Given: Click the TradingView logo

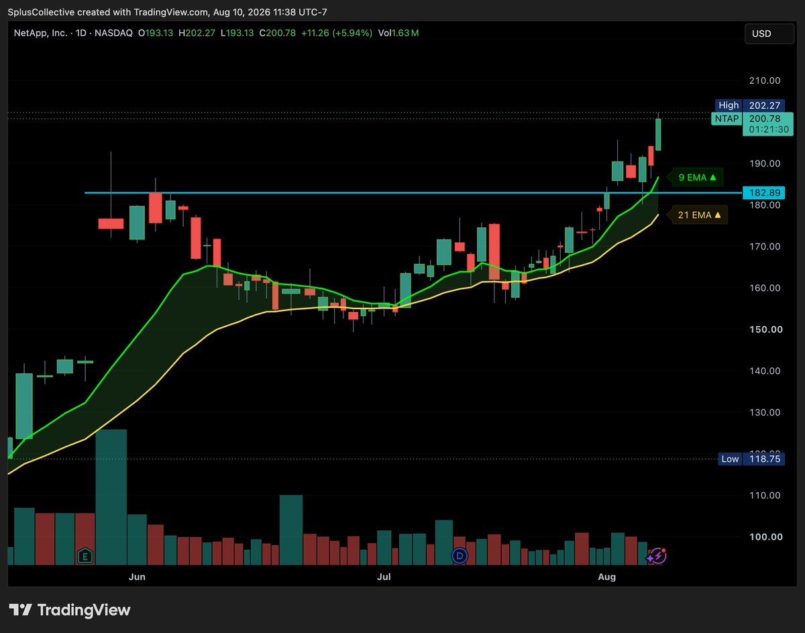Looking at the screenshot, I should click(70, 610).
